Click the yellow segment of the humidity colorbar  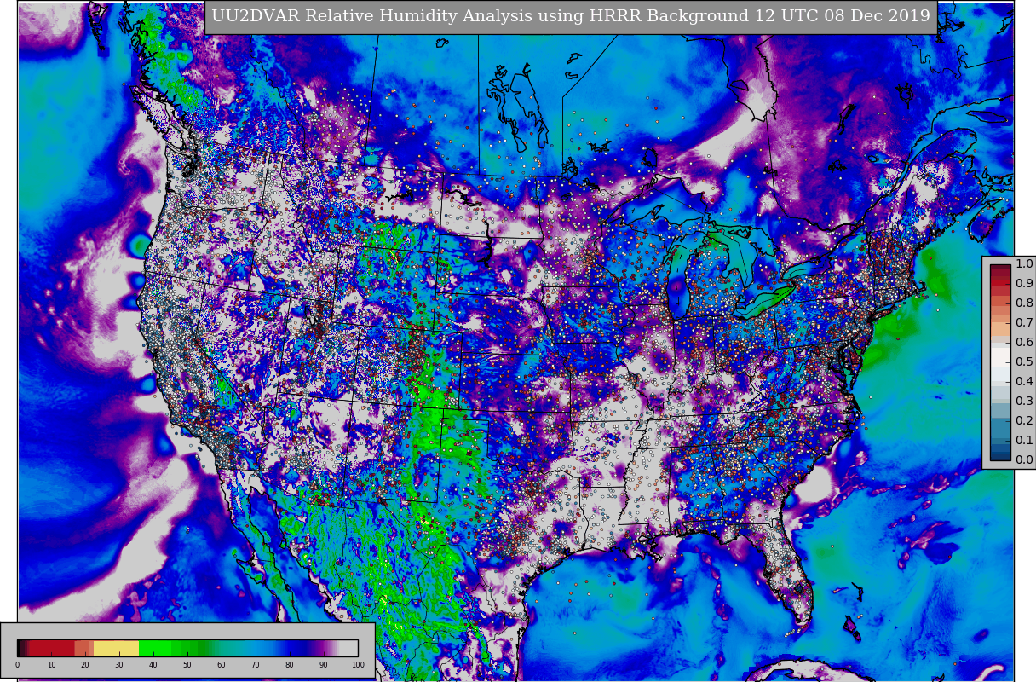tap(116, 648)
